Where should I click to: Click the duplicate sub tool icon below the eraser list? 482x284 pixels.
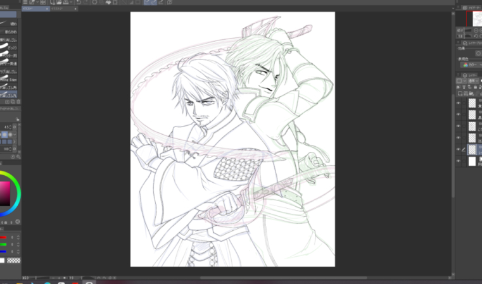[x=13, y=102]
